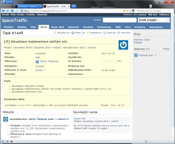
Task: Click the Hledat search field
Action: pos(120,20)
